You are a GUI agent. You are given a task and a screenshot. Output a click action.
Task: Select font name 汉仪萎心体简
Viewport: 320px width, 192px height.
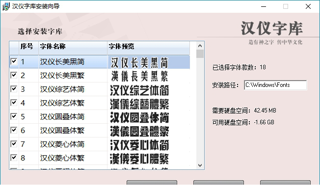point(62,144)
